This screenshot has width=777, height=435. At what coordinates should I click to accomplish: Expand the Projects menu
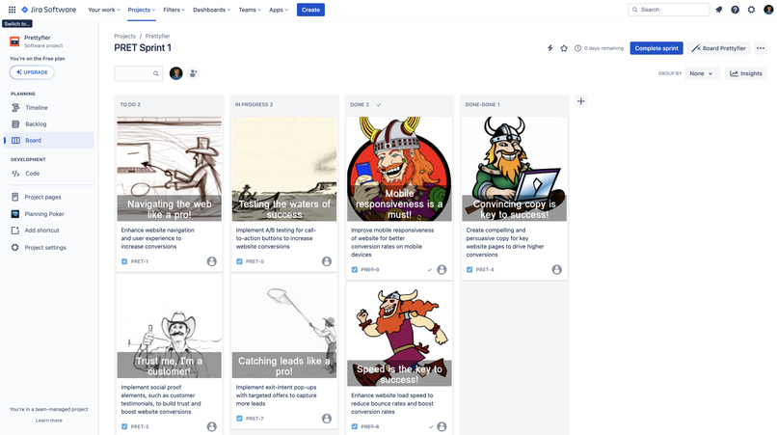coord(141,10)
